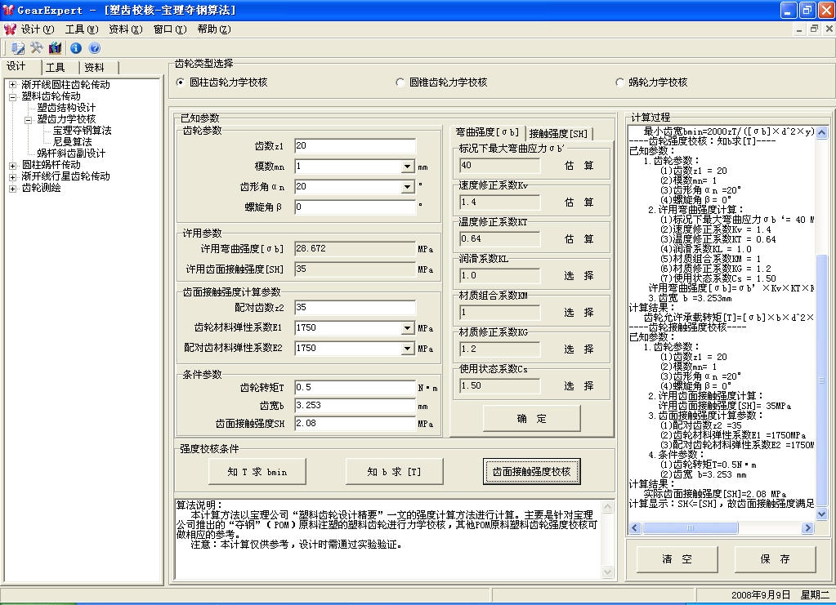Open the 窗口(Y) menu
The image size is (836, 605).
coord(170,29)
